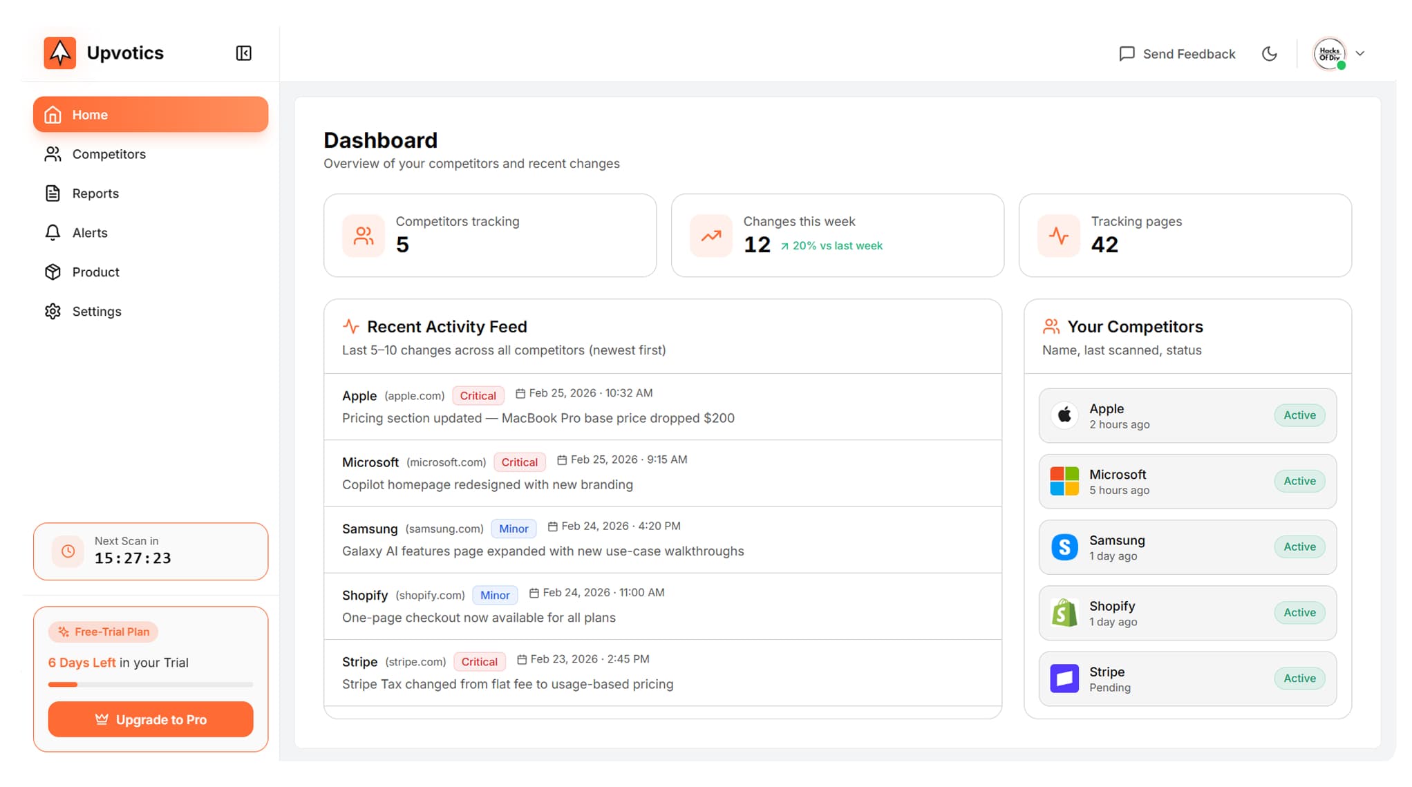
Task: Click the Upgrade to Pro button
Action: [x=150, y=719]
